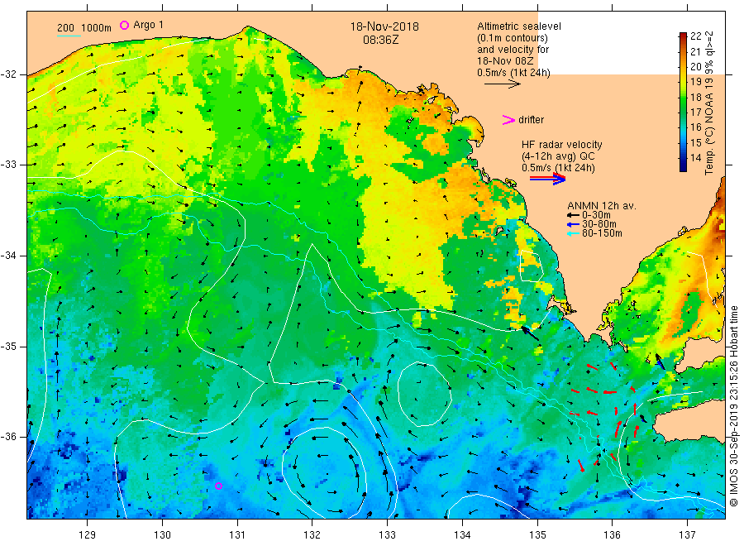Click the red-blue HF radar velocity arrow

point(548,179)
